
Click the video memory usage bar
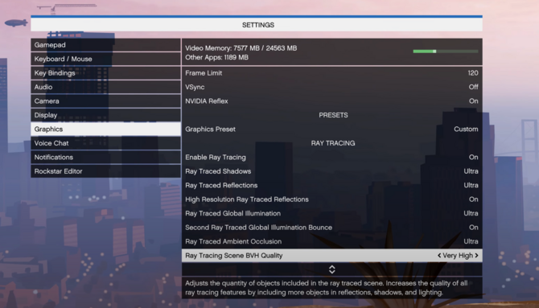pyautogui.click(x=446, y=51)
